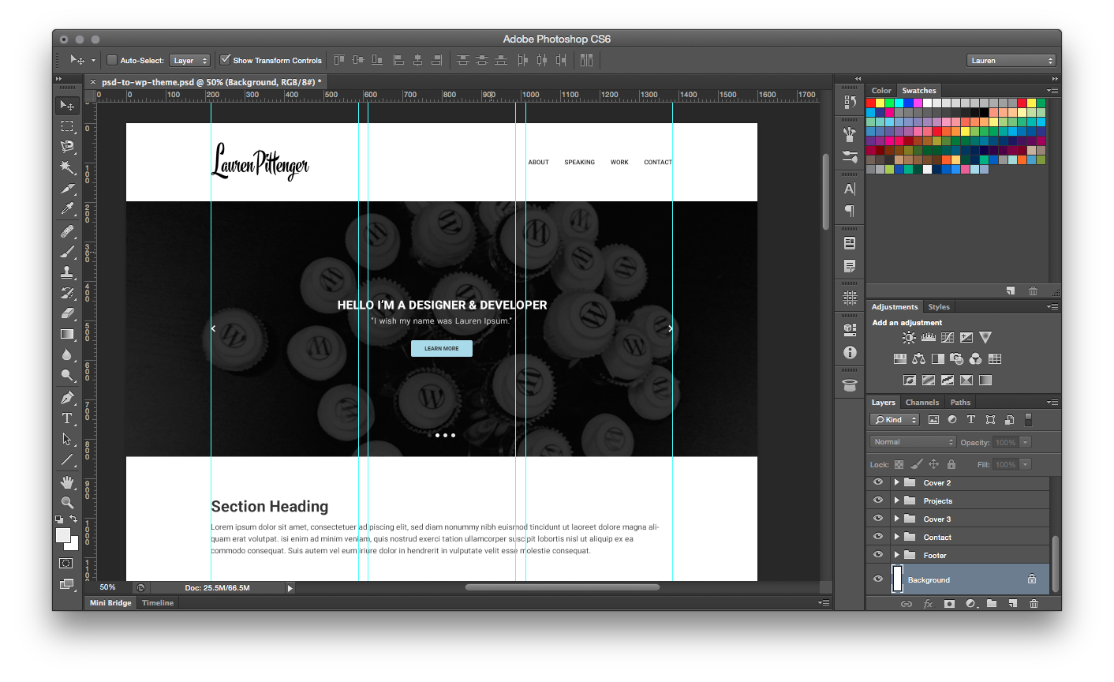The height and width of the screenshot is (682, 1114).
Task: Expand the Footer group
Action: coord(896,555)
